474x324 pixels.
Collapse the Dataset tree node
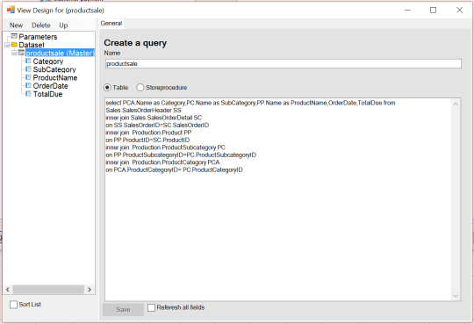(7, 45)
